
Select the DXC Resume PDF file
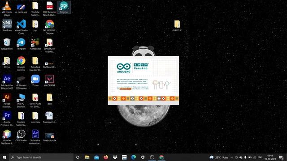[x=49, y=8]
